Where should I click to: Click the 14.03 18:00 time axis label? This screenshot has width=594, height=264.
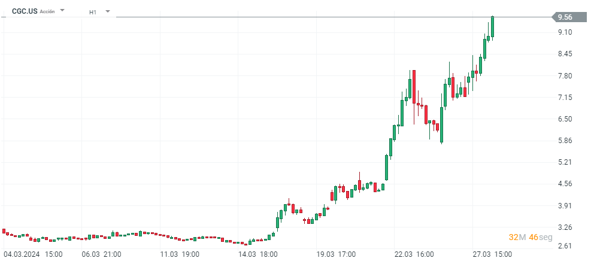[x=258, y=254]
